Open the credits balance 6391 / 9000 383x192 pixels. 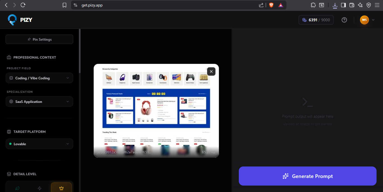316,20
